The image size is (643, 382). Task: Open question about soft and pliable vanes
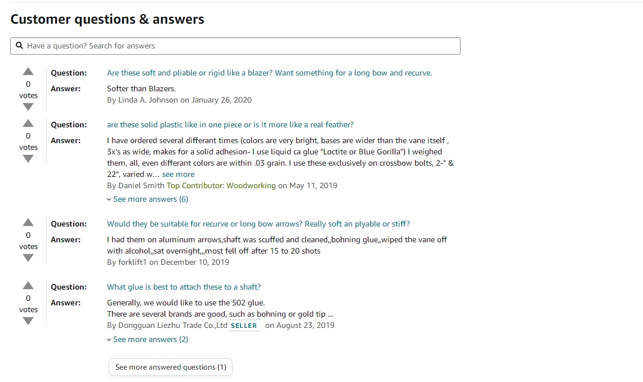269,73
